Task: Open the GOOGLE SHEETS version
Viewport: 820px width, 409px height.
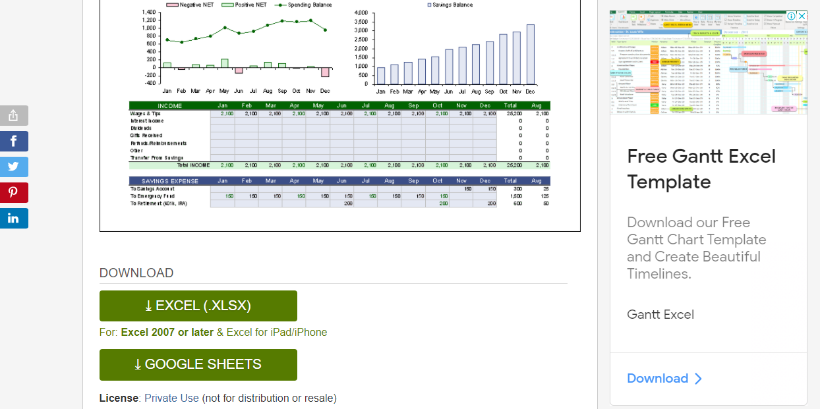Action: click(198, 364)
